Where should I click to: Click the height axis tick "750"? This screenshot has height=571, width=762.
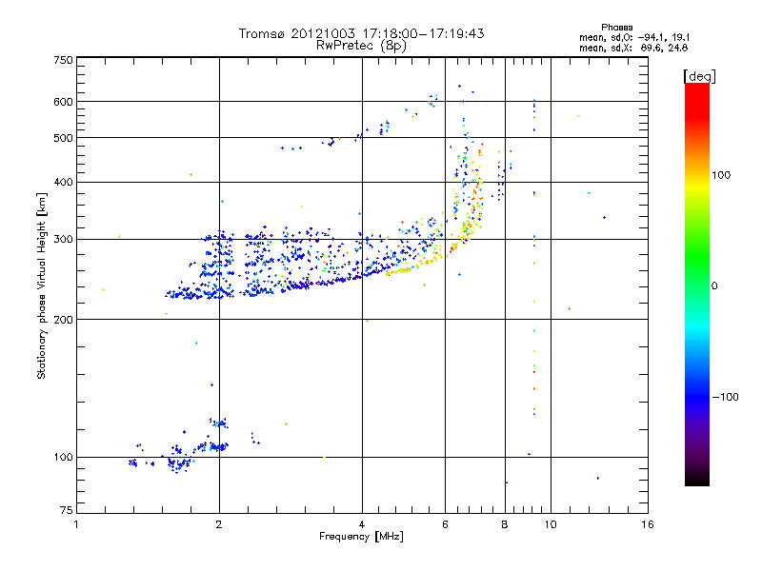63,60
